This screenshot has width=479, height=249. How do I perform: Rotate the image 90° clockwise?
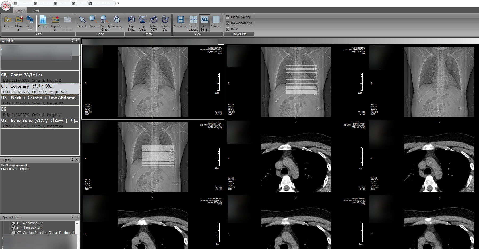click(165, 23)
